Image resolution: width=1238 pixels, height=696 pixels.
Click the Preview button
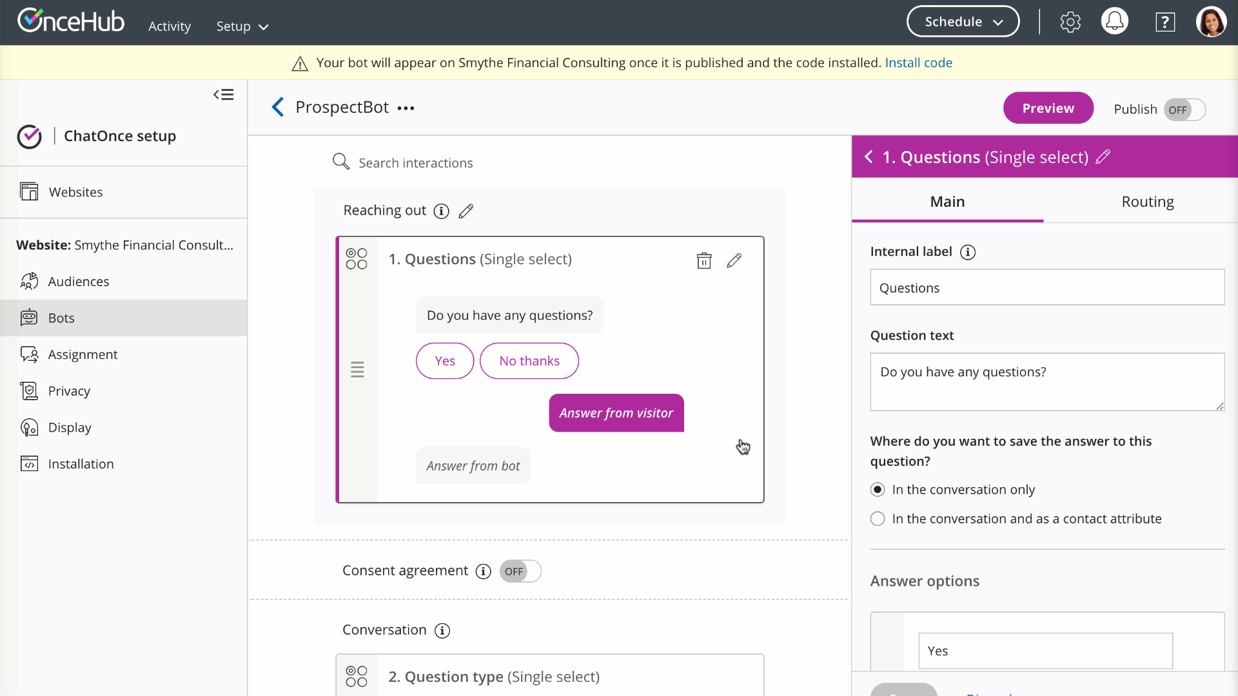click(1048, 108)
